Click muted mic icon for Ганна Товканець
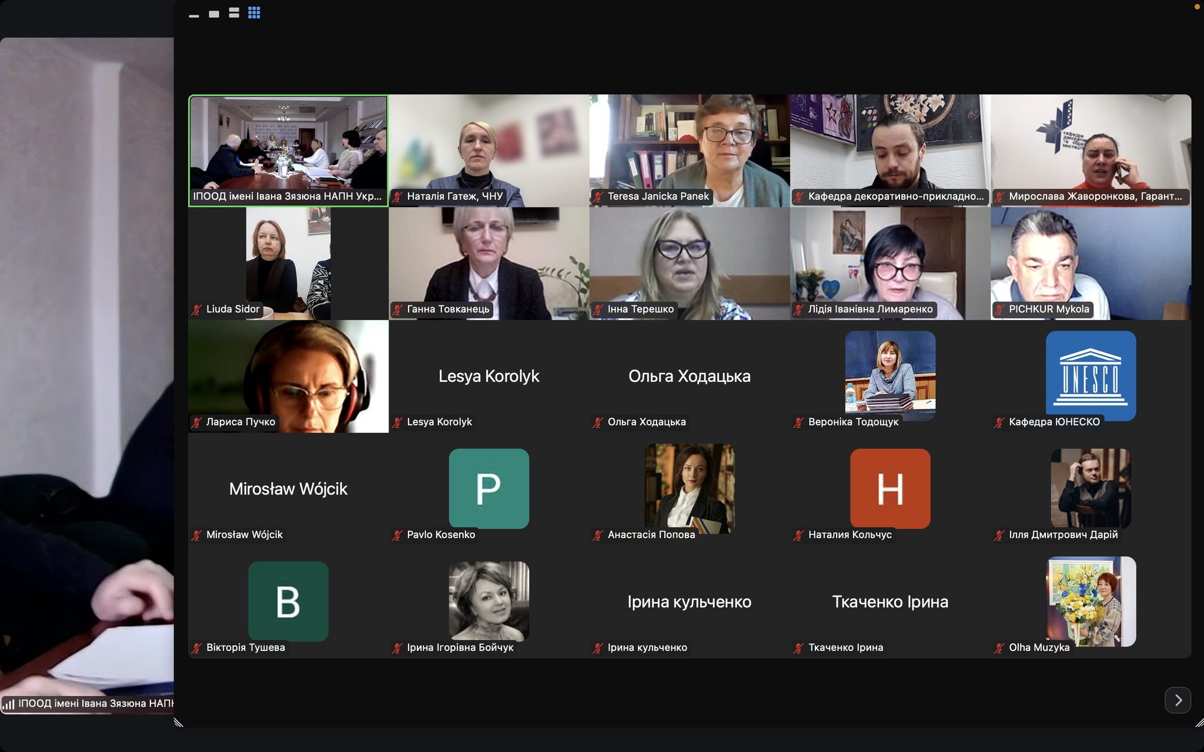Image resolution: width=1204 pixels, height=752 pixels. pos(397,310)
